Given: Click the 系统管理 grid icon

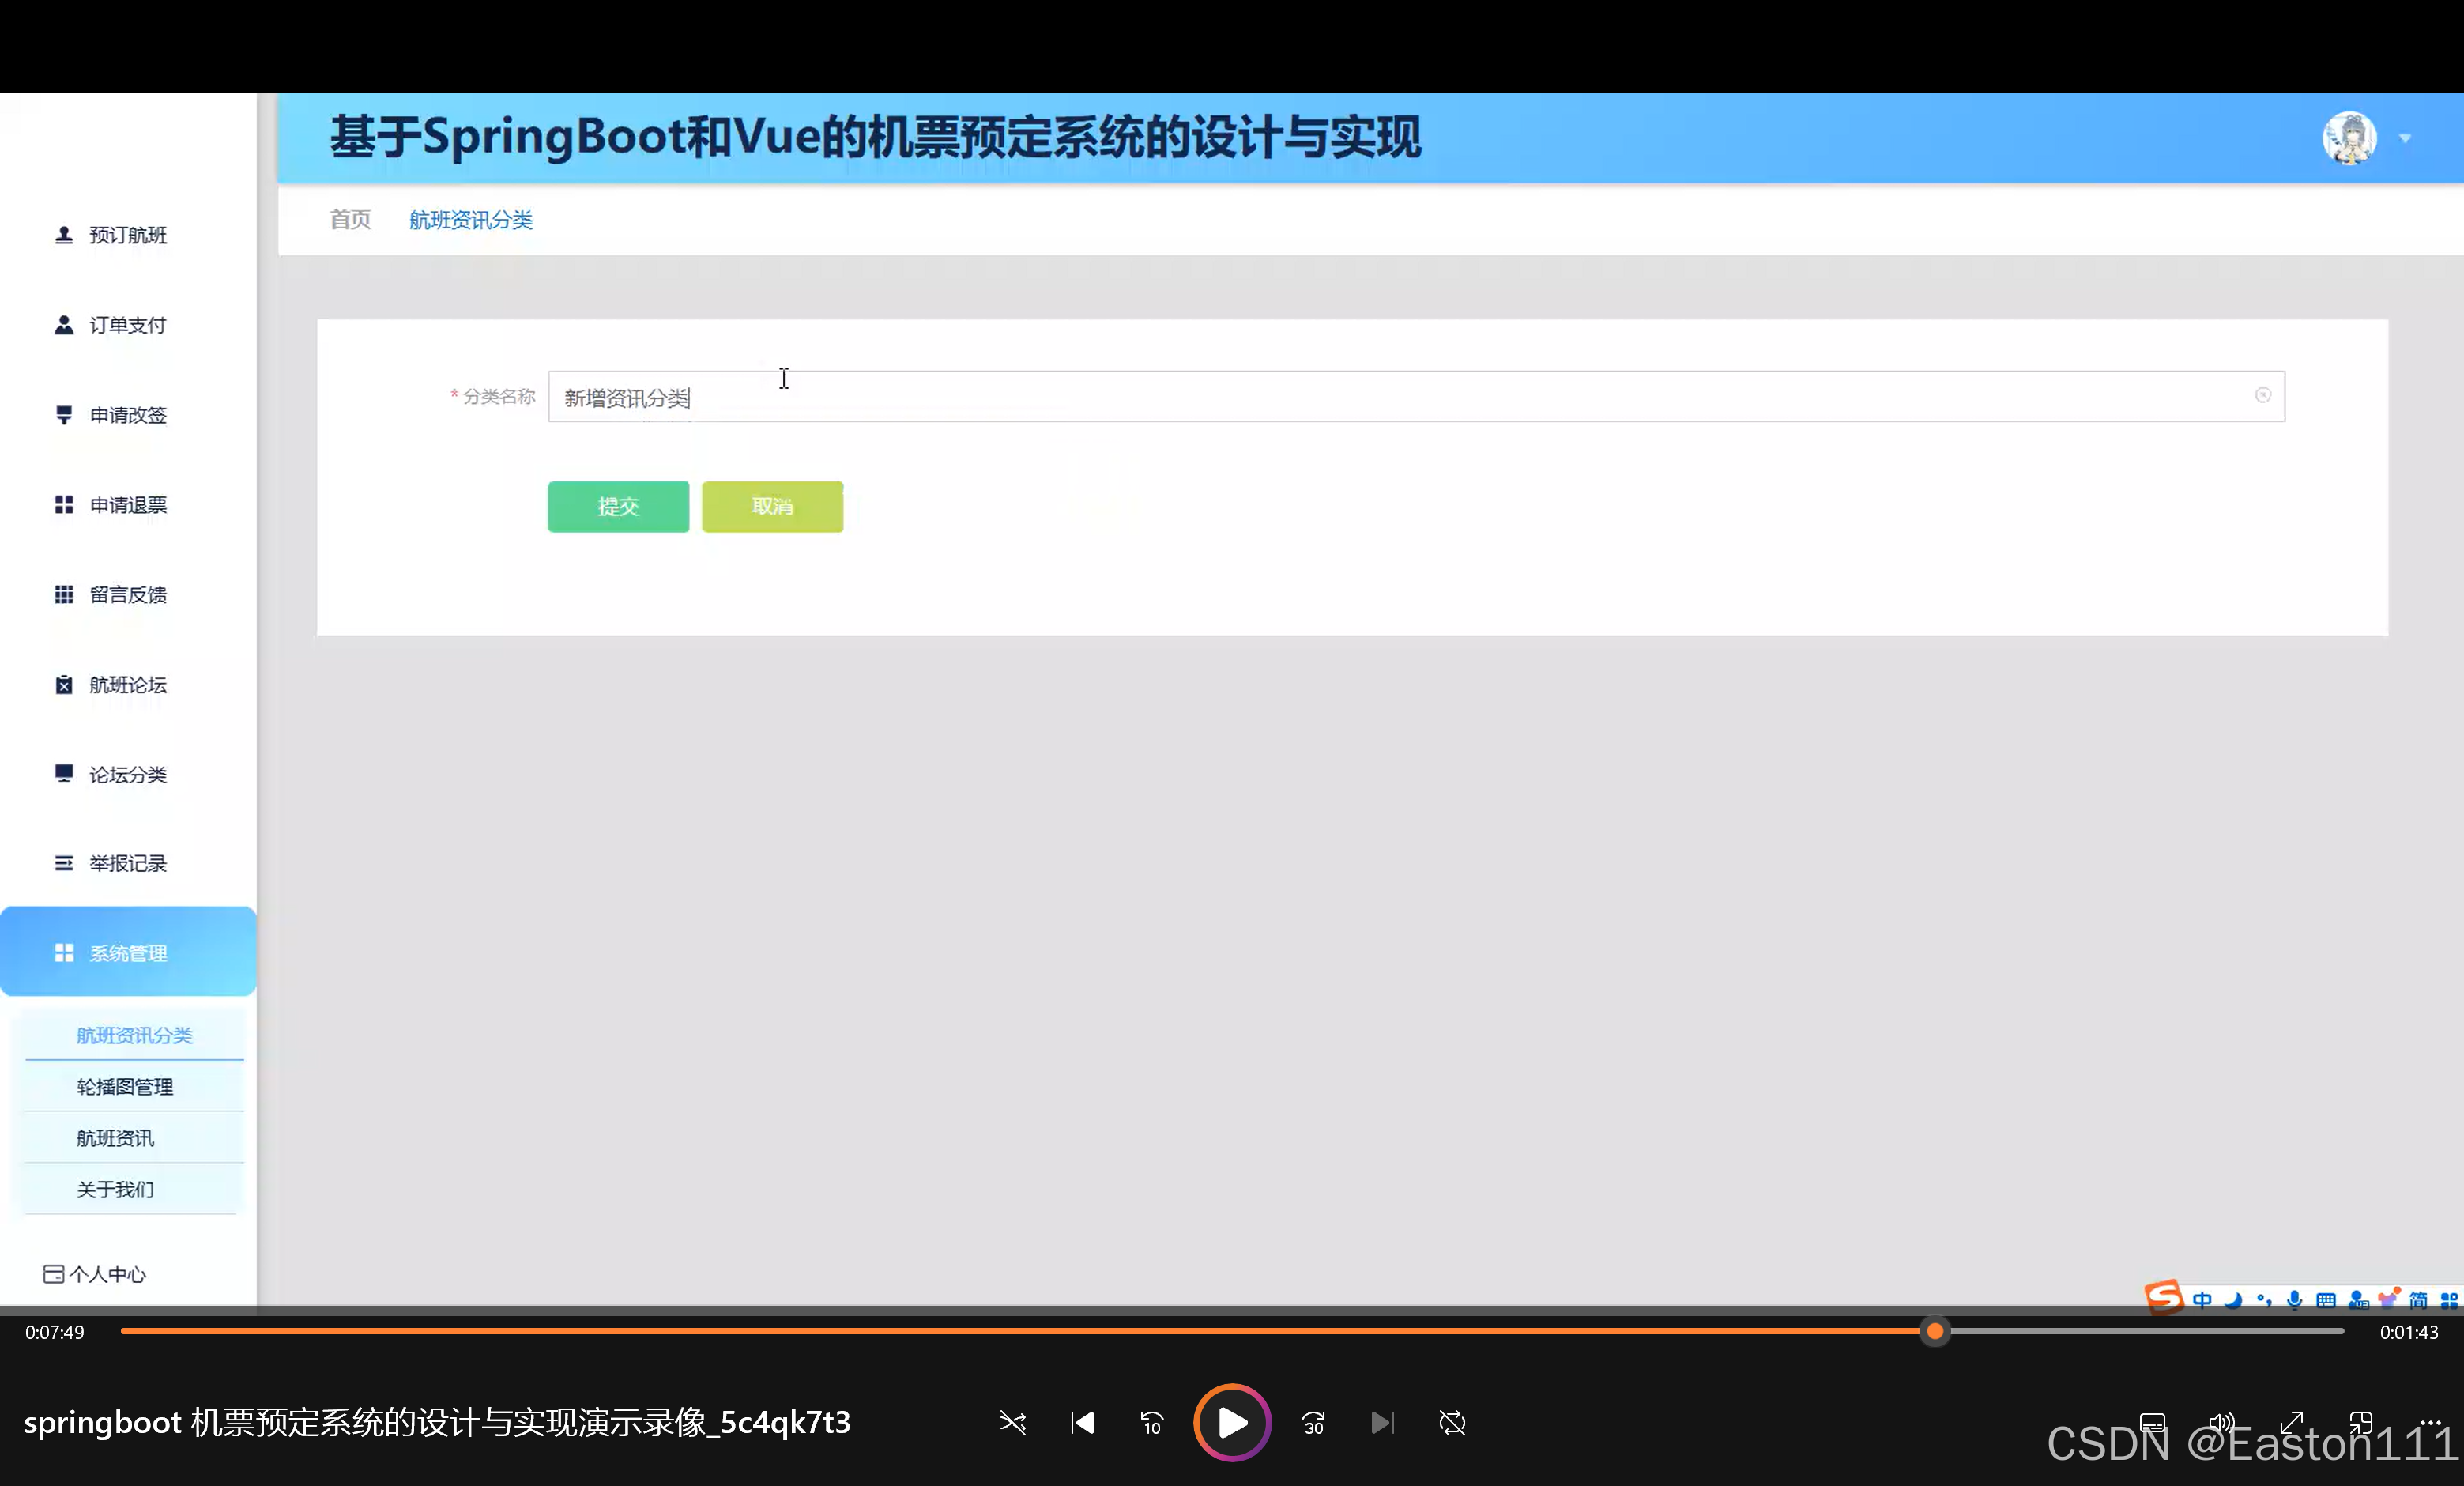Looking at the screenshot, I should point(64,952).
